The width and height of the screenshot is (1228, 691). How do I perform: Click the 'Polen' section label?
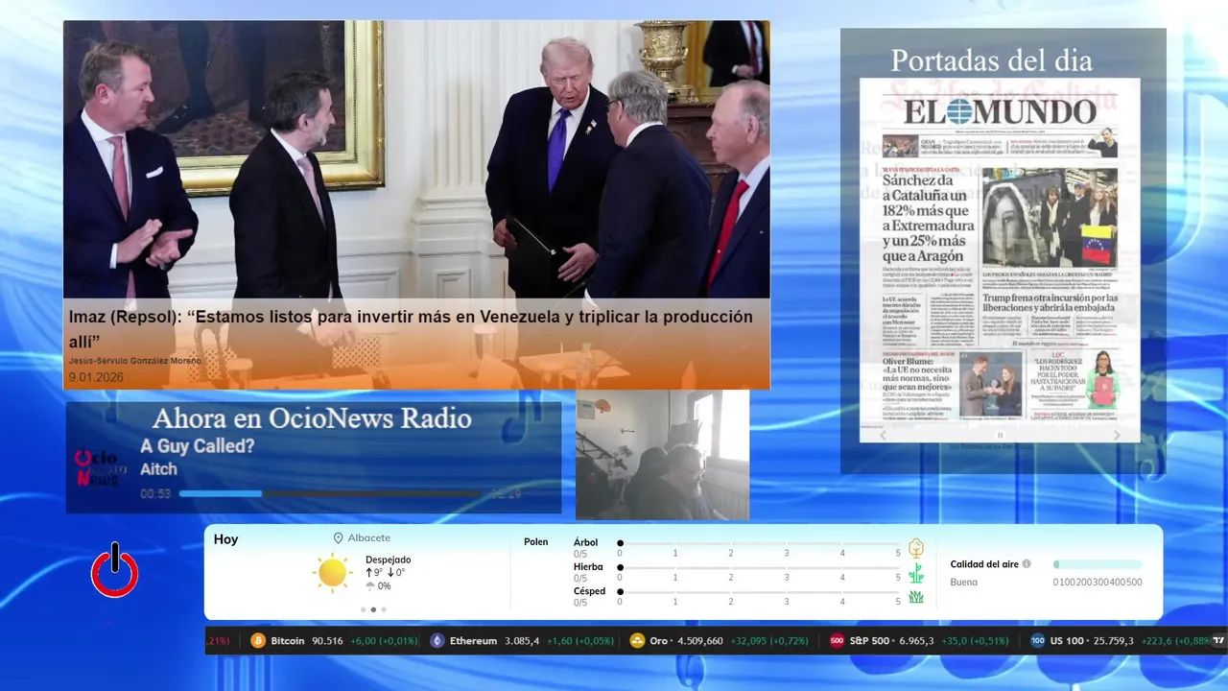(x=536, y=542)
